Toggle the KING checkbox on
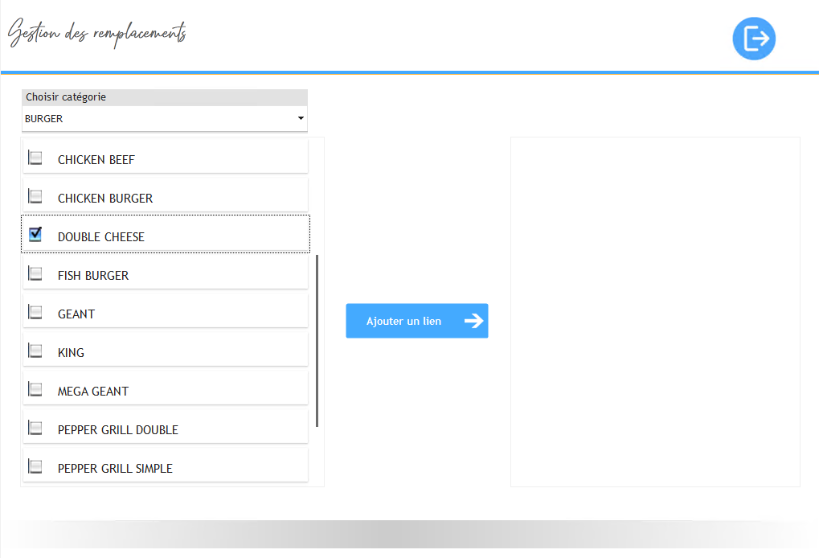The width and height of the screenshot is (819, 558). click(x=35, y=351)
